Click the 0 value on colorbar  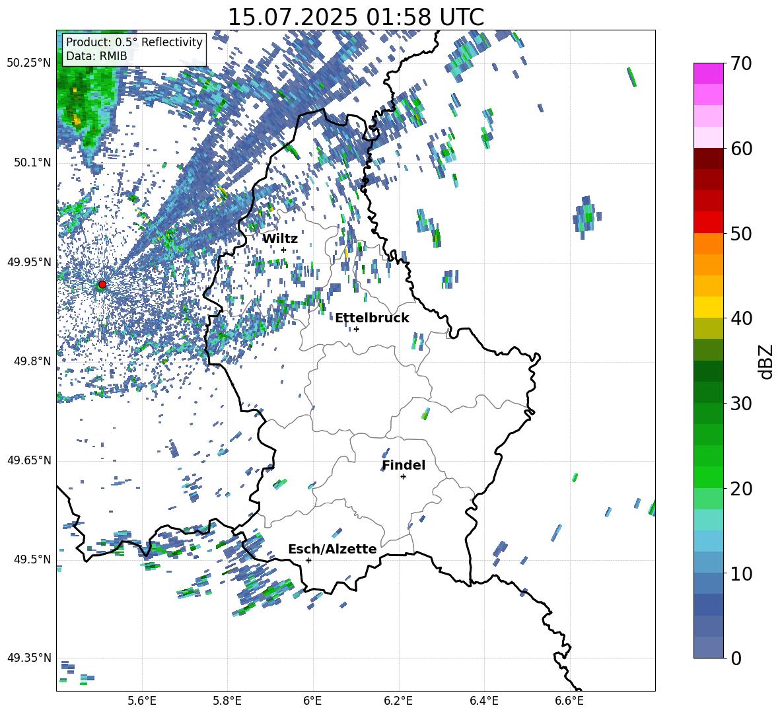tap(736, 658)
